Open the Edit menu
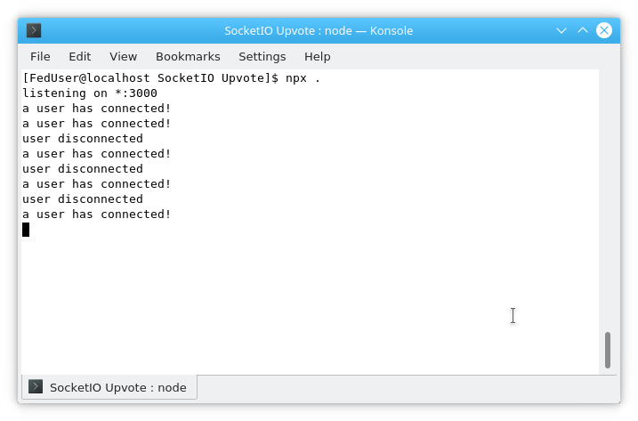The width and height of the screenshot is (638, 421). (80, 57)
